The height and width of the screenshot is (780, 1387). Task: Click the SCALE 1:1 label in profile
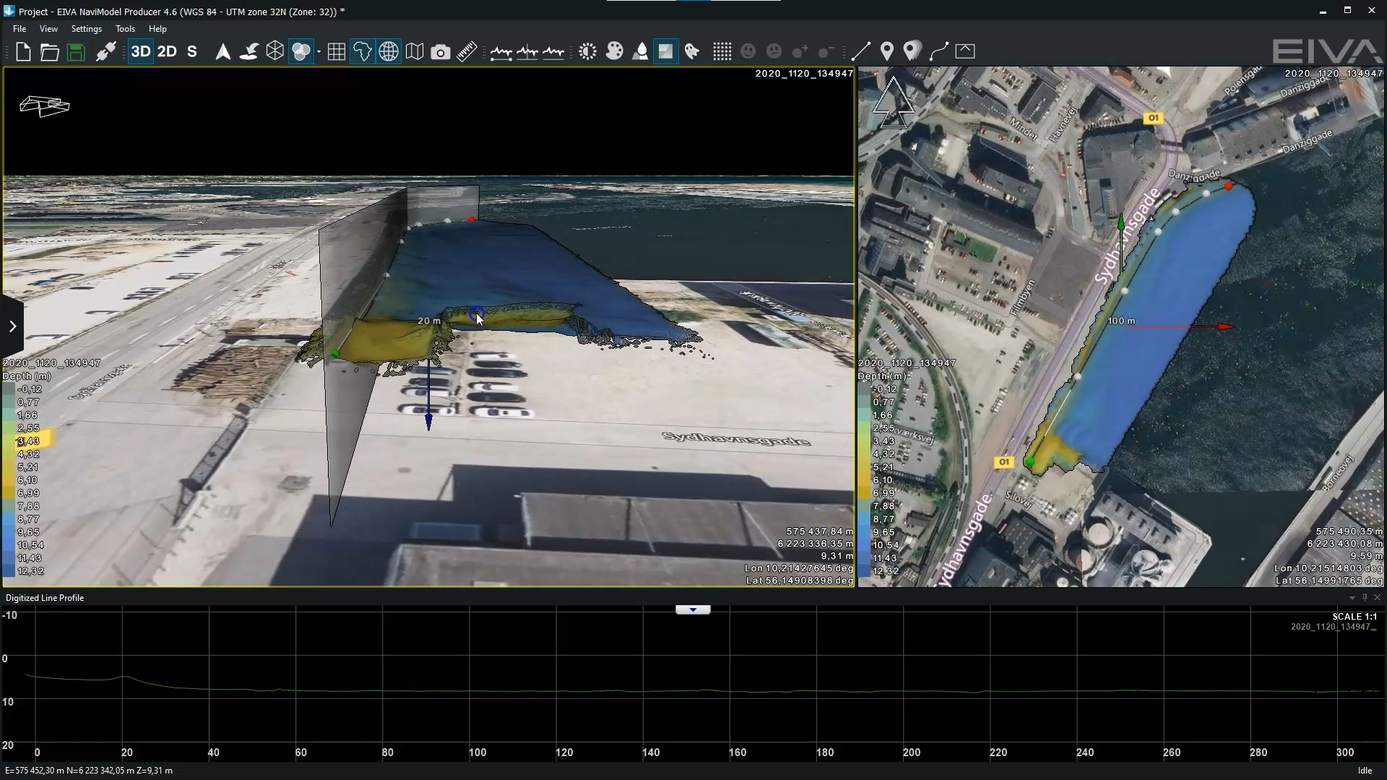click(x=1354, y=616)
